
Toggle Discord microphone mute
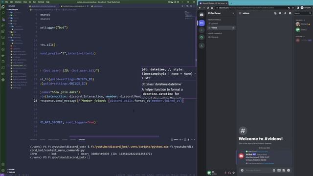[225, 173]
